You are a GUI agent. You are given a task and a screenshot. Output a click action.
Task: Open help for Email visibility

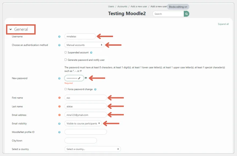[x=59, y=124]
